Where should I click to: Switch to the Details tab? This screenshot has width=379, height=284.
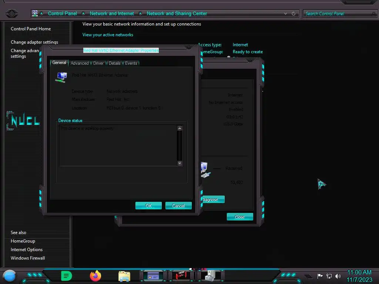pyautogui.click(x=115, y=63)
